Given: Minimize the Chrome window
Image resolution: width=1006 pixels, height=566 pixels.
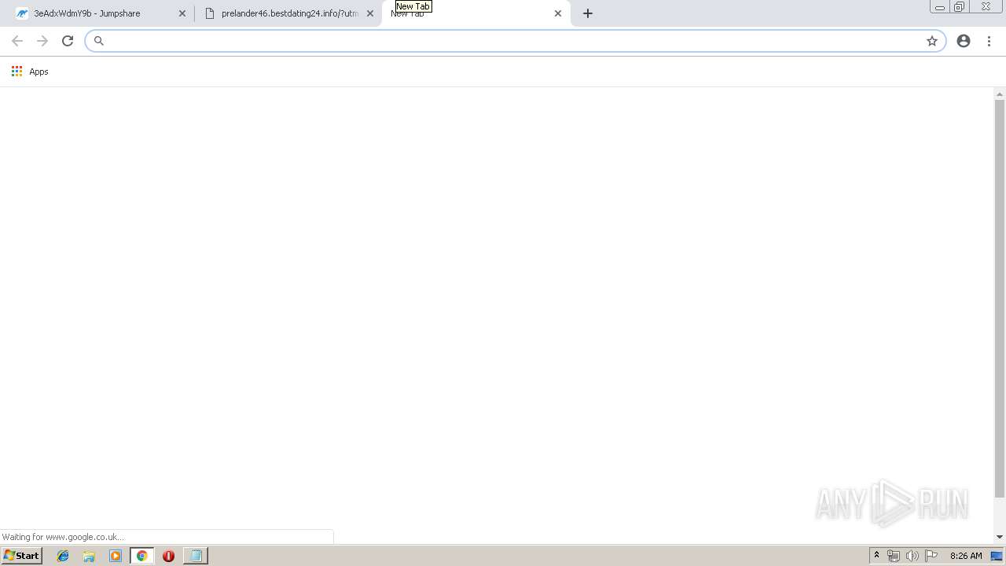Looking at the screenshot, I should (940, 7).
